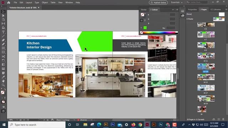Open the page number dropdown in status bar
Screen dimensions: 228x128
click(40, 120)
